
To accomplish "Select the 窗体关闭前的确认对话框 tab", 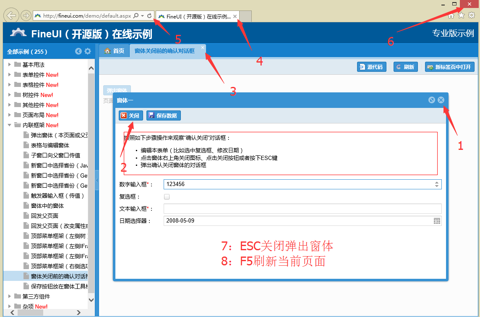I will click(x=165, y=51).
